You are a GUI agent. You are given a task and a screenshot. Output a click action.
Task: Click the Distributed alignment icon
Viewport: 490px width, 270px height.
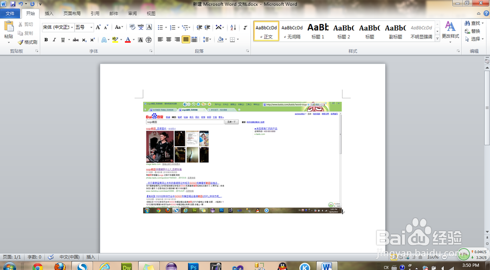(194, 40)
